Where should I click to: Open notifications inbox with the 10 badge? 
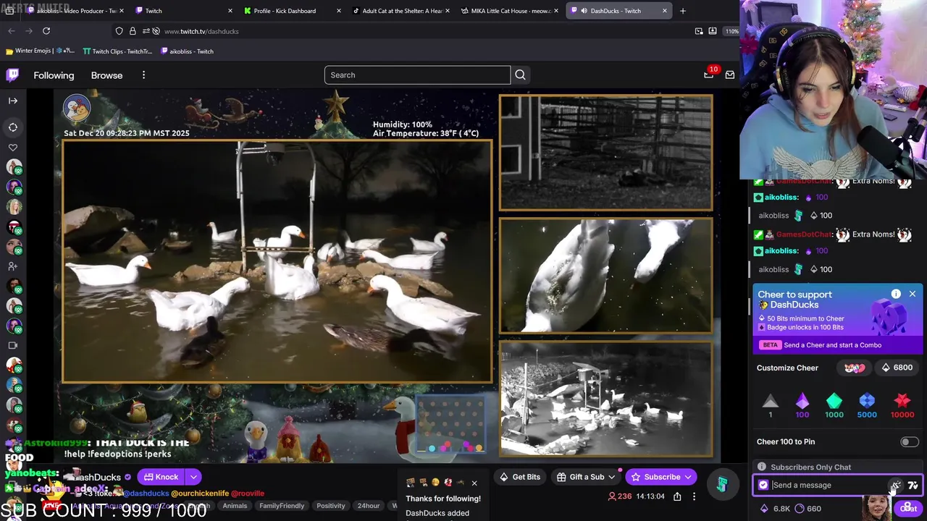(x=708, y=75)
